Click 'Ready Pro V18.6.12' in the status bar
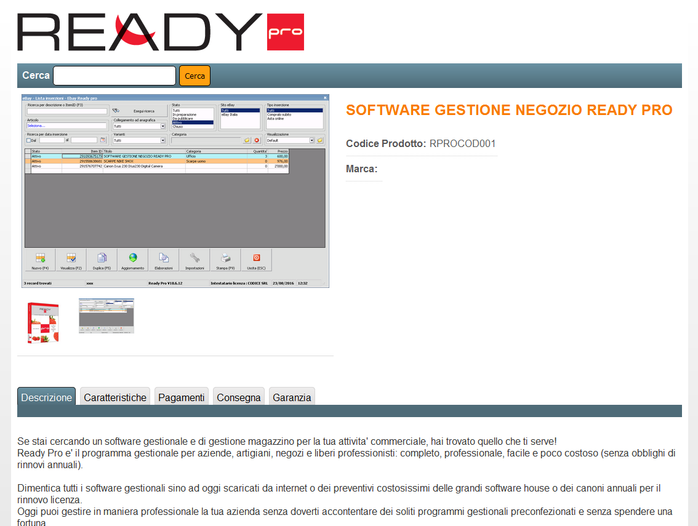The image size is (698, 526). coord(166,284)
